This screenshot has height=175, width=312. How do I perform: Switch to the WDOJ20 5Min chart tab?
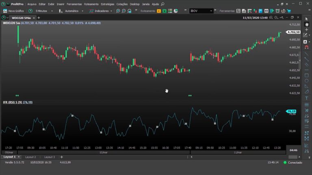pos(21,18)
